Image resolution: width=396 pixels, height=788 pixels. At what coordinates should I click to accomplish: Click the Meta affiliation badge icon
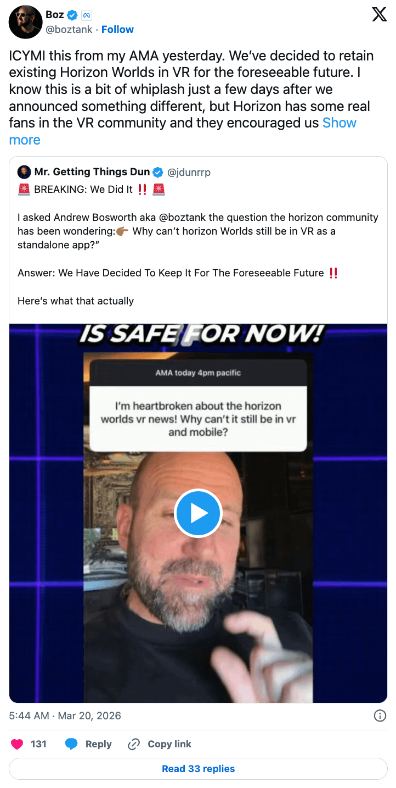[86, 15]
